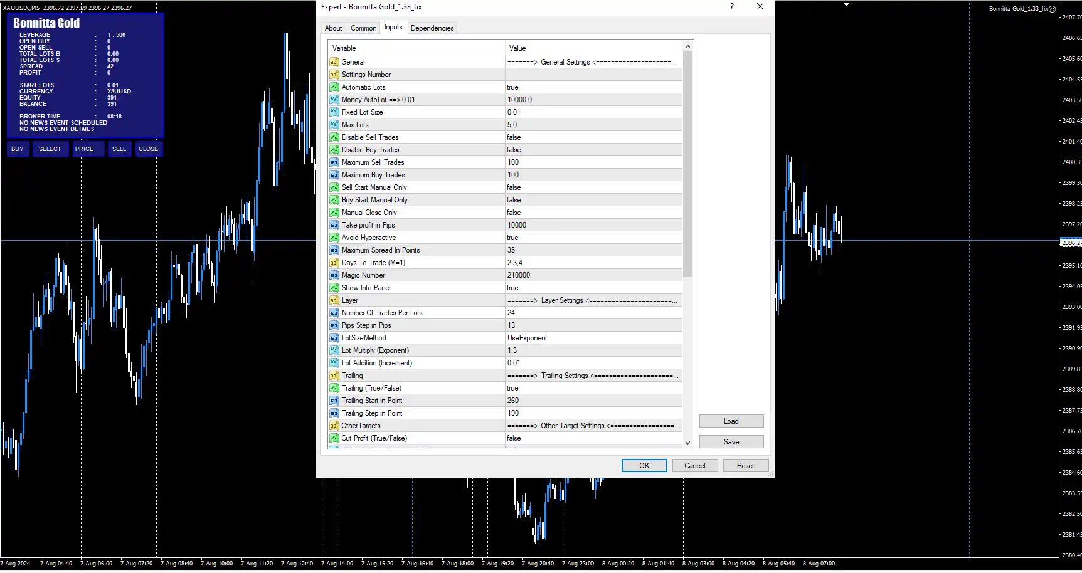Click the icon beside Number Of Trades Per Lots
1082x573 pixels.
click(x=334, y=313)
